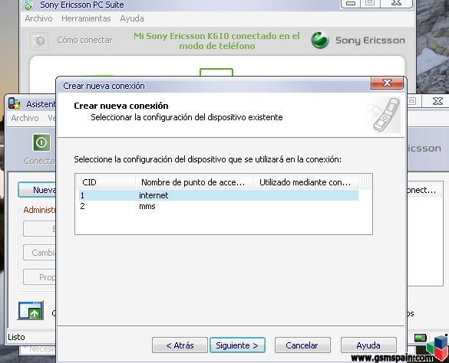449x363 pixels.
Task: Click the Cancelar button
Action: click(302, 345)
